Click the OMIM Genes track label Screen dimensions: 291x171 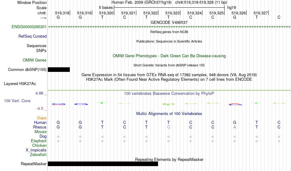[x=35, y=60]
